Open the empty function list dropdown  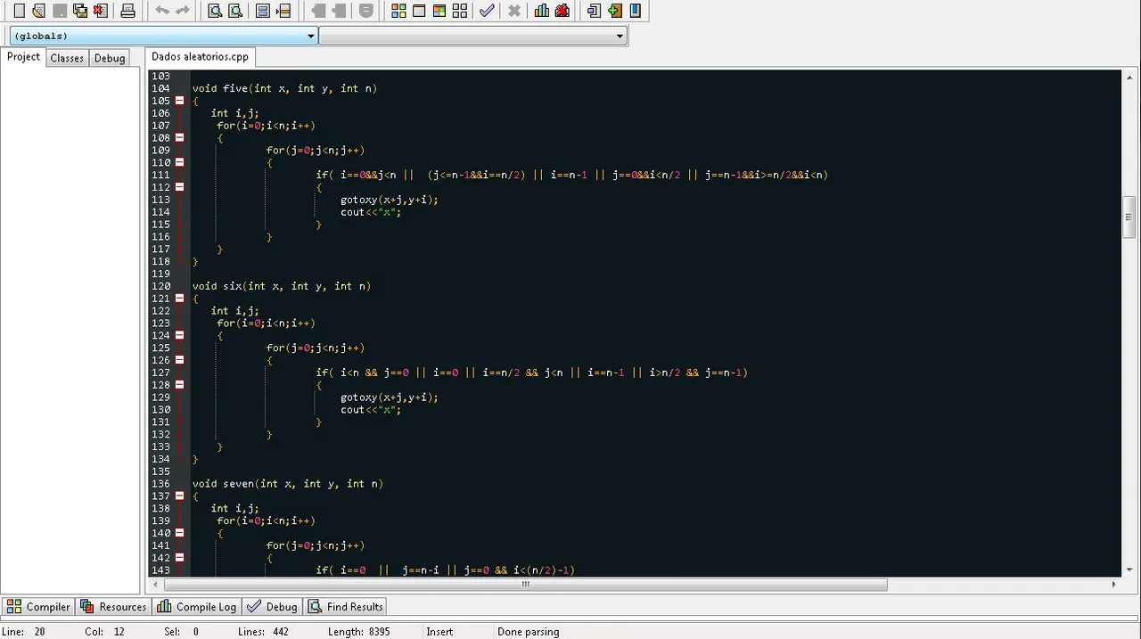472,36
